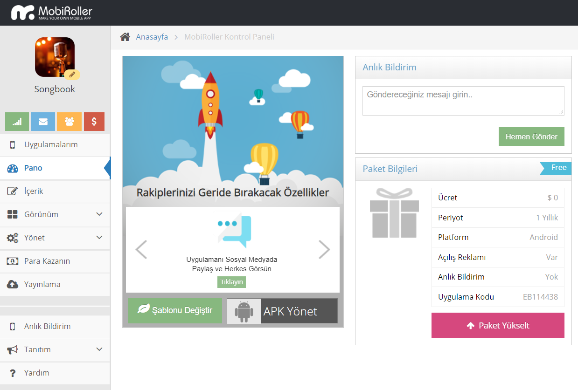Click the Paket Bilgileri panel heading
The image size is (578, 390).
[x=390, y=169]
